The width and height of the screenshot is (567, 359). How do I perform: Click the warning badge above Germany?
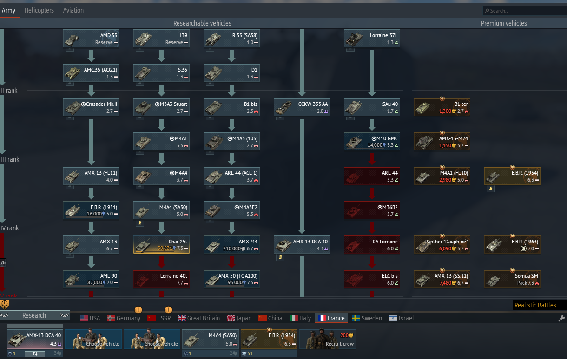[x=138, y=310]
